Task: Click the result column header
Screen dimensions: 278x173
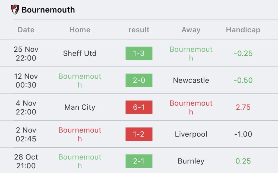Action: (139, 30)
